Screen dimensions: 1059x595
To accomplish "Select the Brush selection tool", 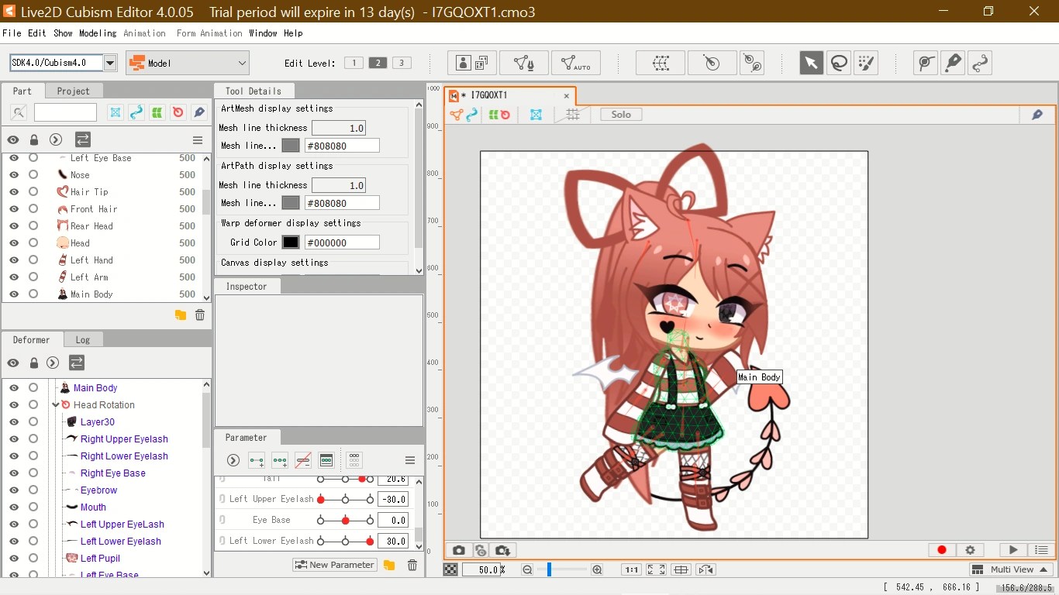I will [866, 63].
